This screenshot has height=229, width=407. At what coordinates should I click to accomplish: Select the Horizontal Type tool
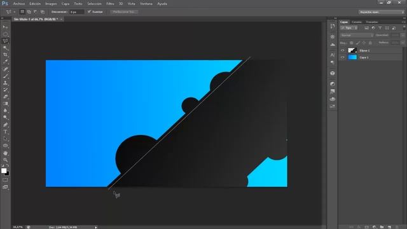tap(5, 132)
